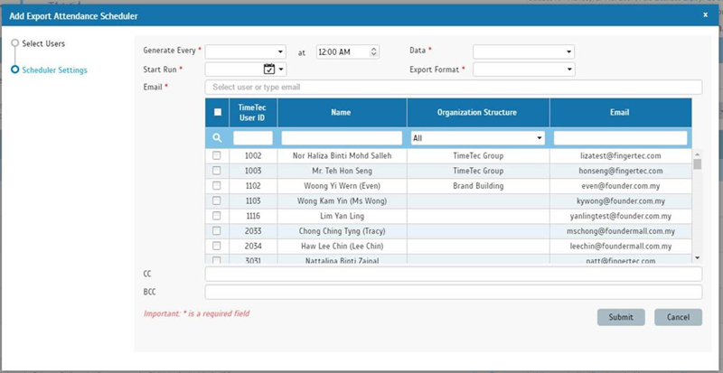Click the name Wong Kam Yin (Ms Wong)
Image resolution: width=723 pixels, height=373 pixels.
[x=343, y=200]
